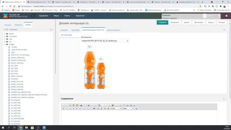Image resolution: width=231 pixels, height=130 pixels.
Task: Select banner_main.png in file tree
Action: [17, 63]
